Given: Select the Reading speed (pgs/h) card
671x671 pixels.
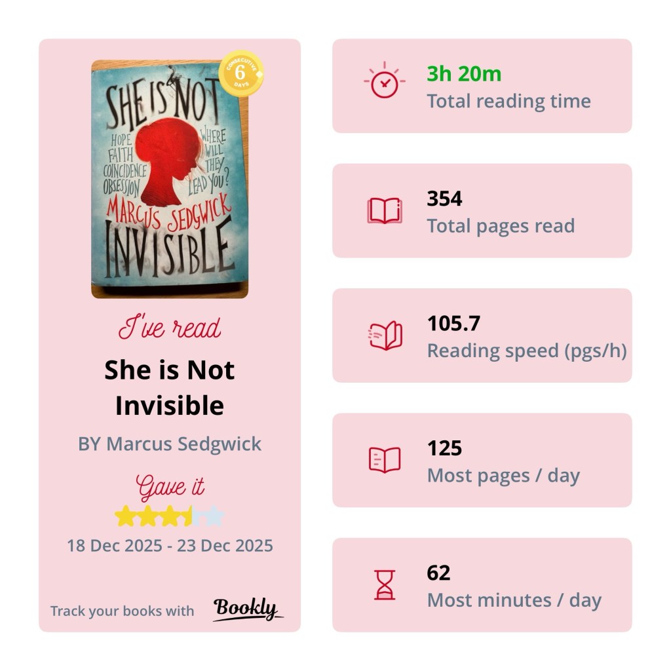Looking at the screenshot, I should click(482, 335).
